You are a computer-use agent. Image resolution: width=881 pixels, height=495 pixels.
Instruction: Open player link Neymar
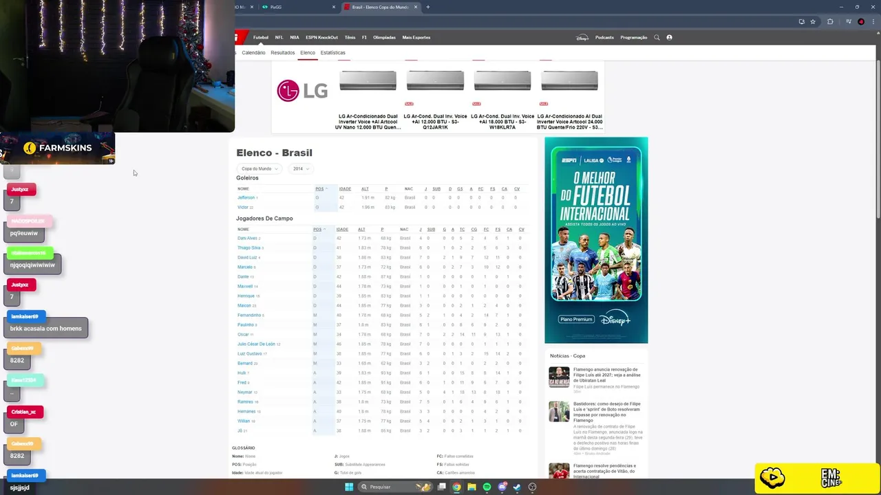coord(244,392)
